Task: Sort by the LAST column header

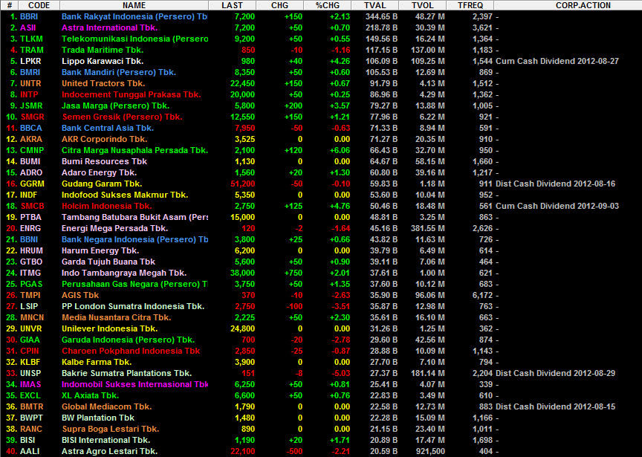Action: 232,5
